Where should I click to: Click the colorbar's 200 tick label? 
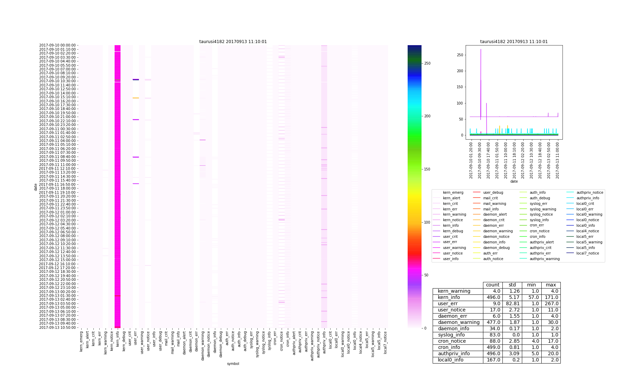426,116
